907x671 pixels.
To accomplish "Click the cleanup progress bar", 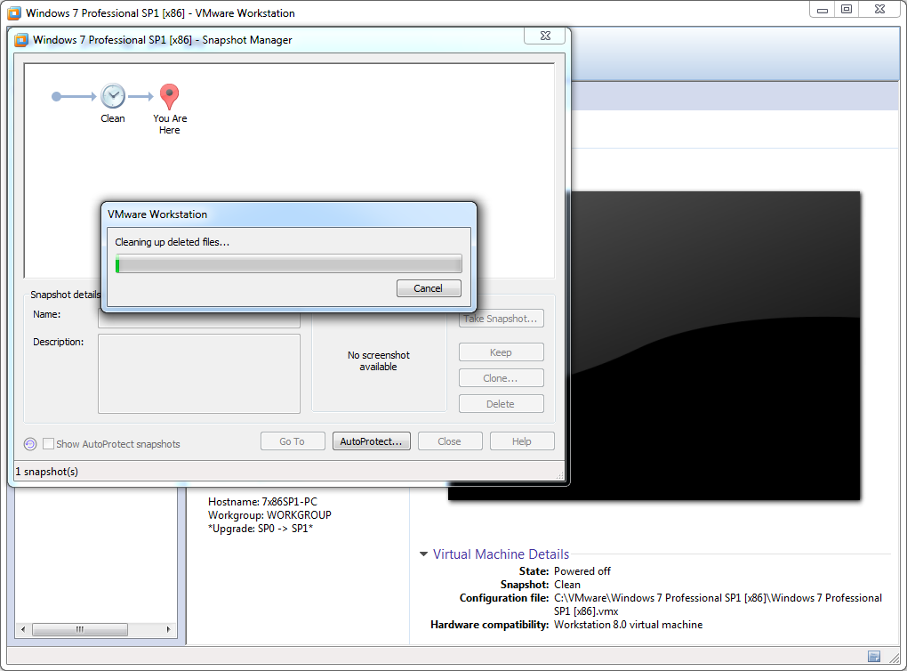I will tap(289, 263).
